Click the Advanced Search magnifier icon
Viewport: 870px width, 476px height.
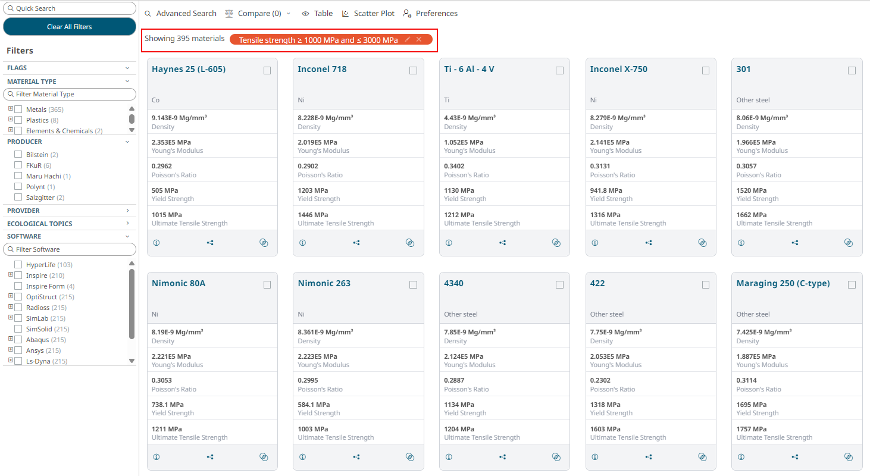(148, 13)
